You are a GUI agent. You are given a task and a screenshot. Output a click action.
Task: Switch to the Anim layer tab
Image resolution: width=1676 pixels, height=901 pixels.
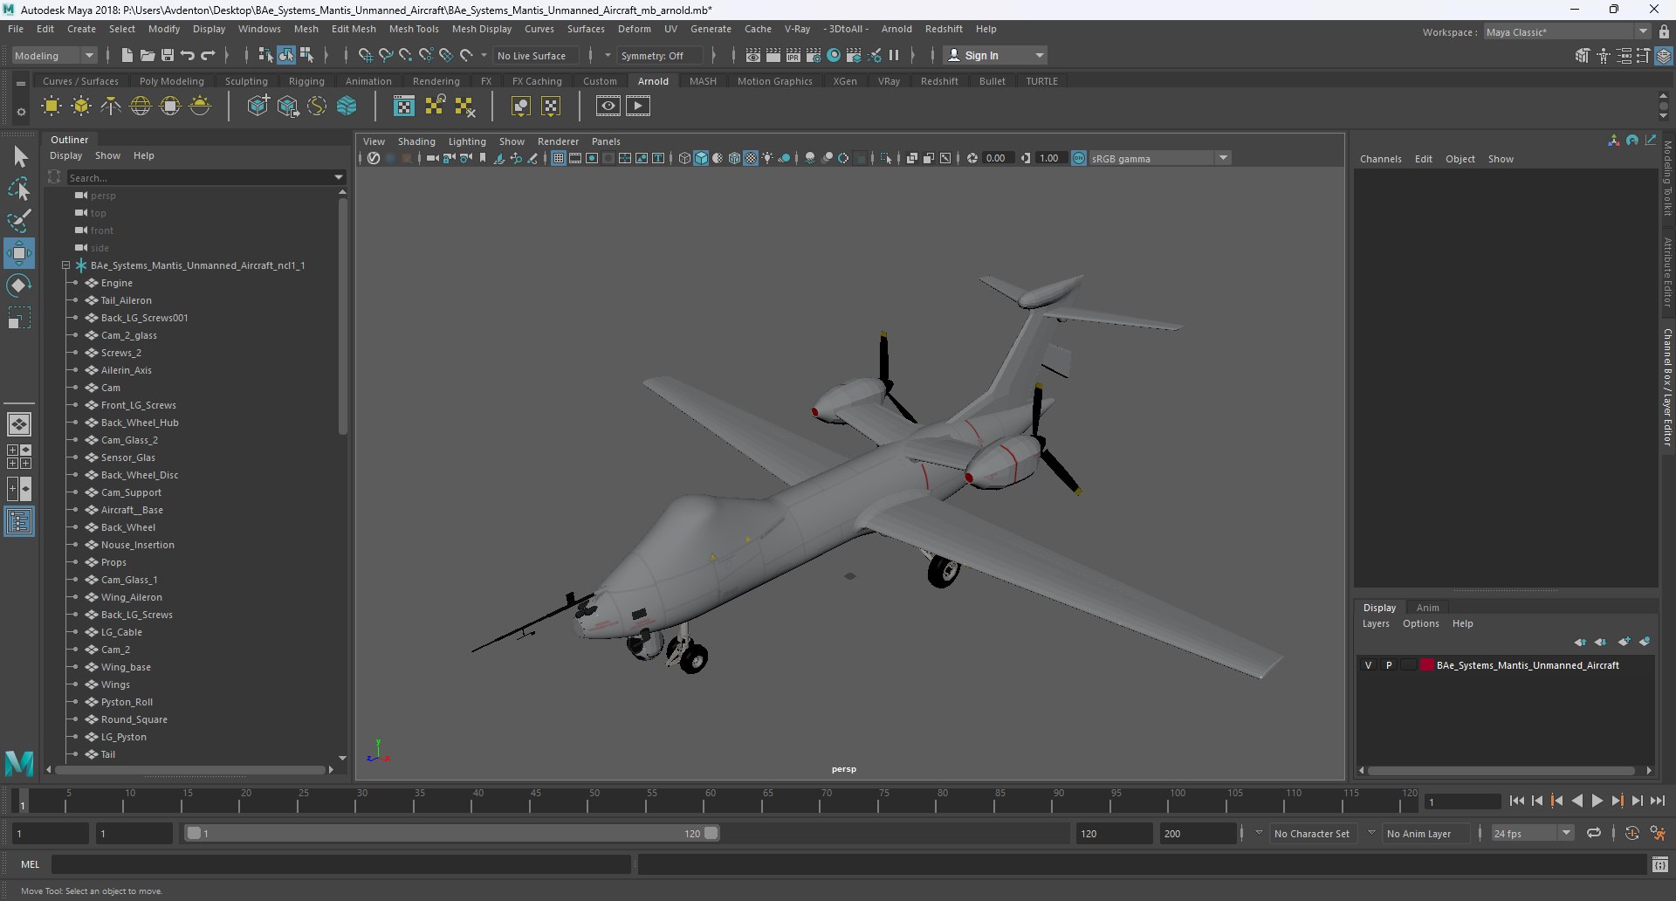[x=1428, y=608]
